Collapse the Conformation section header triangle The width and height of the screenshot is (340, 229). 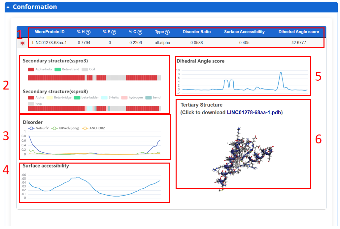pyautogui.click(x=9, y=7)
